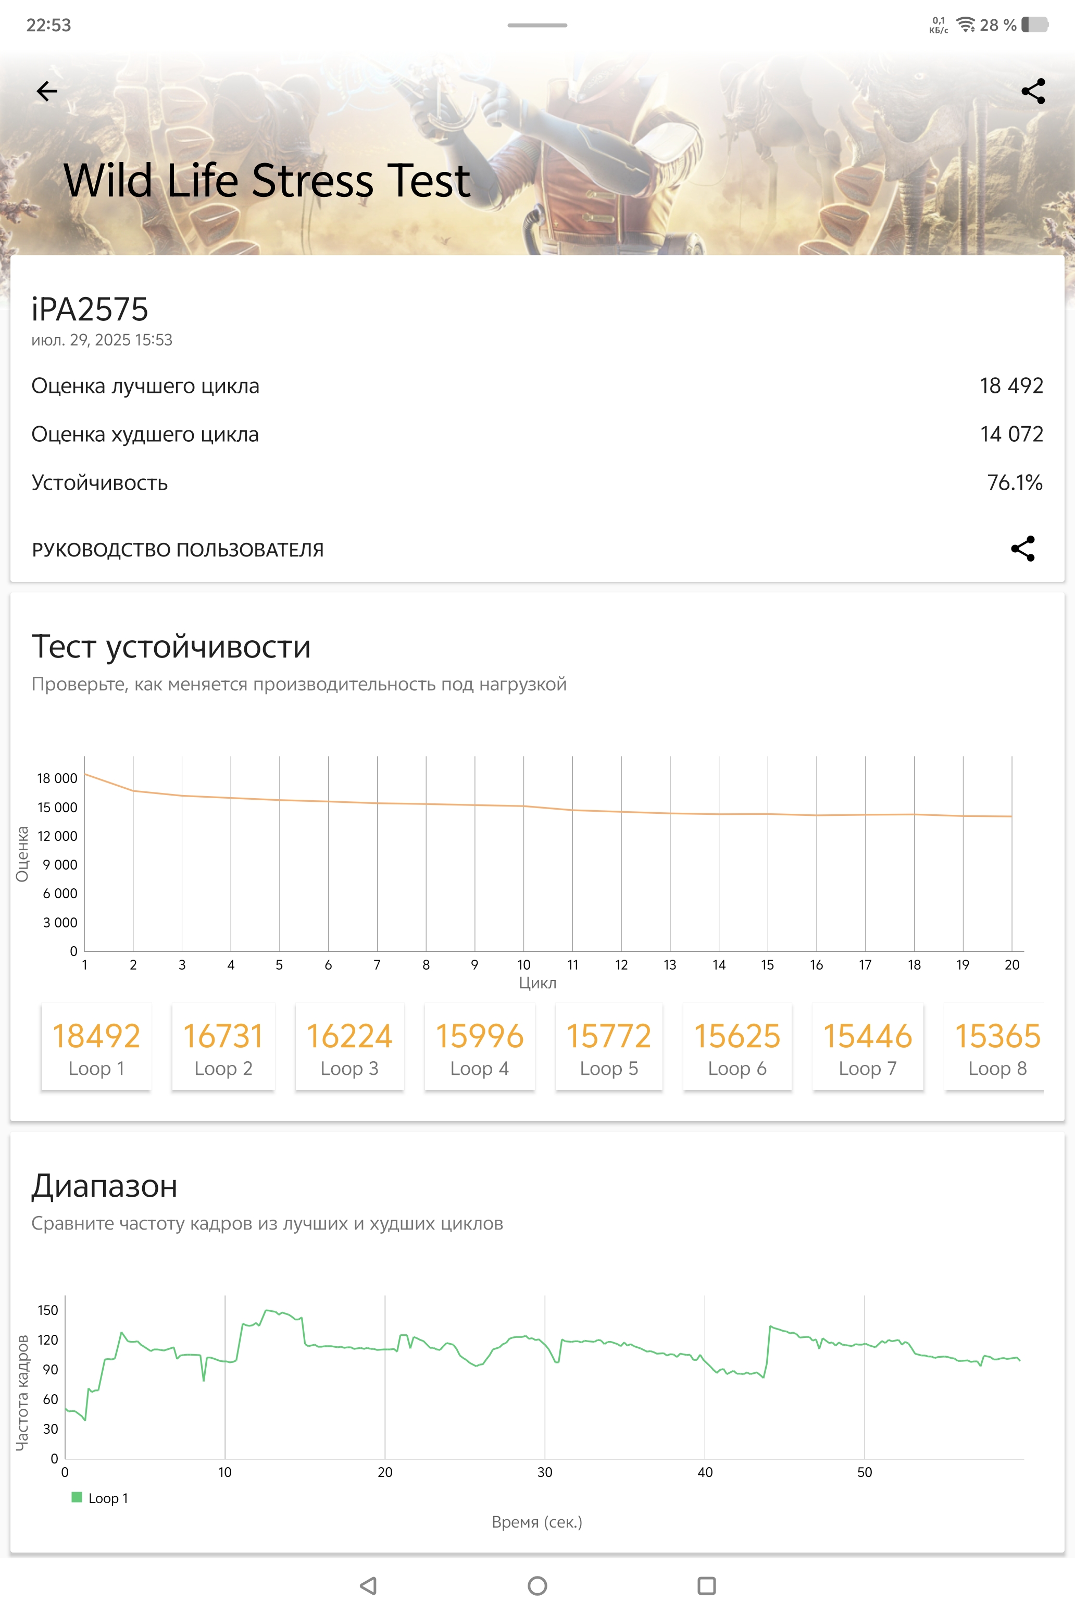Tap the 30 second mark on frame-rate chart
This screenshot has height=1613, width=1075.
pos(545,1472)
